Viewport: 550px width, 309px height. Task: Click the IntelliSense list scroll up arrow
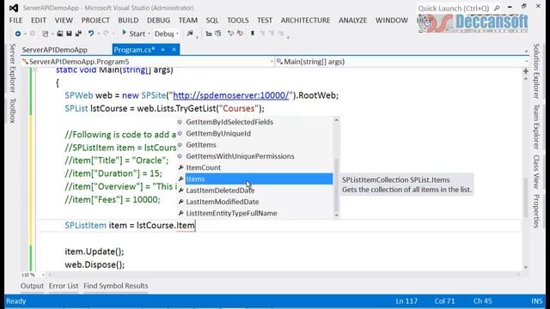pos(336,120)
